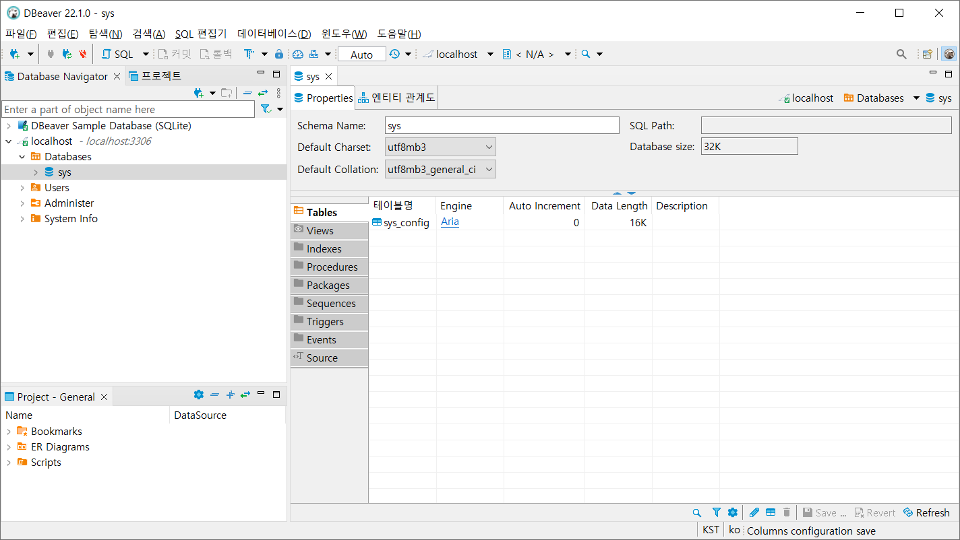Image resolution: width=960 pixels, height=540 pixels.
Task: Open the < N/A > schema dropdown arrow
Action: pos(568,54)
